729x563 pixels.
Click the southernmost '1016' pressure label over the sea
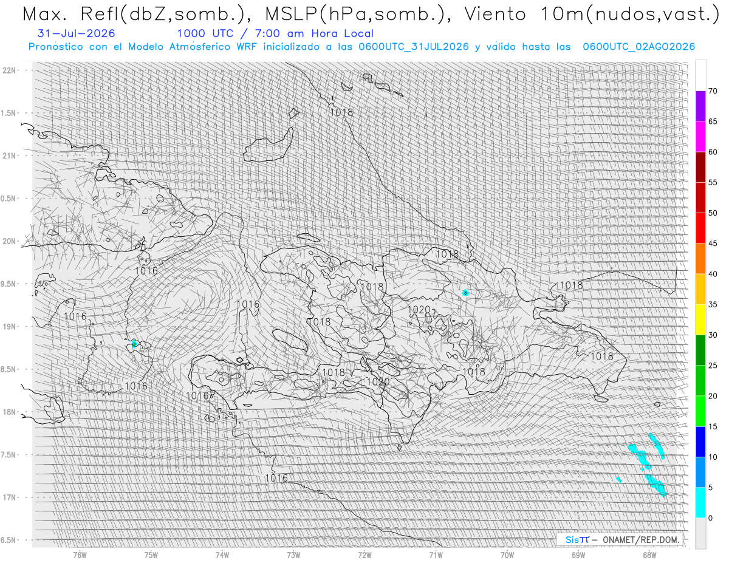[276, 479]
